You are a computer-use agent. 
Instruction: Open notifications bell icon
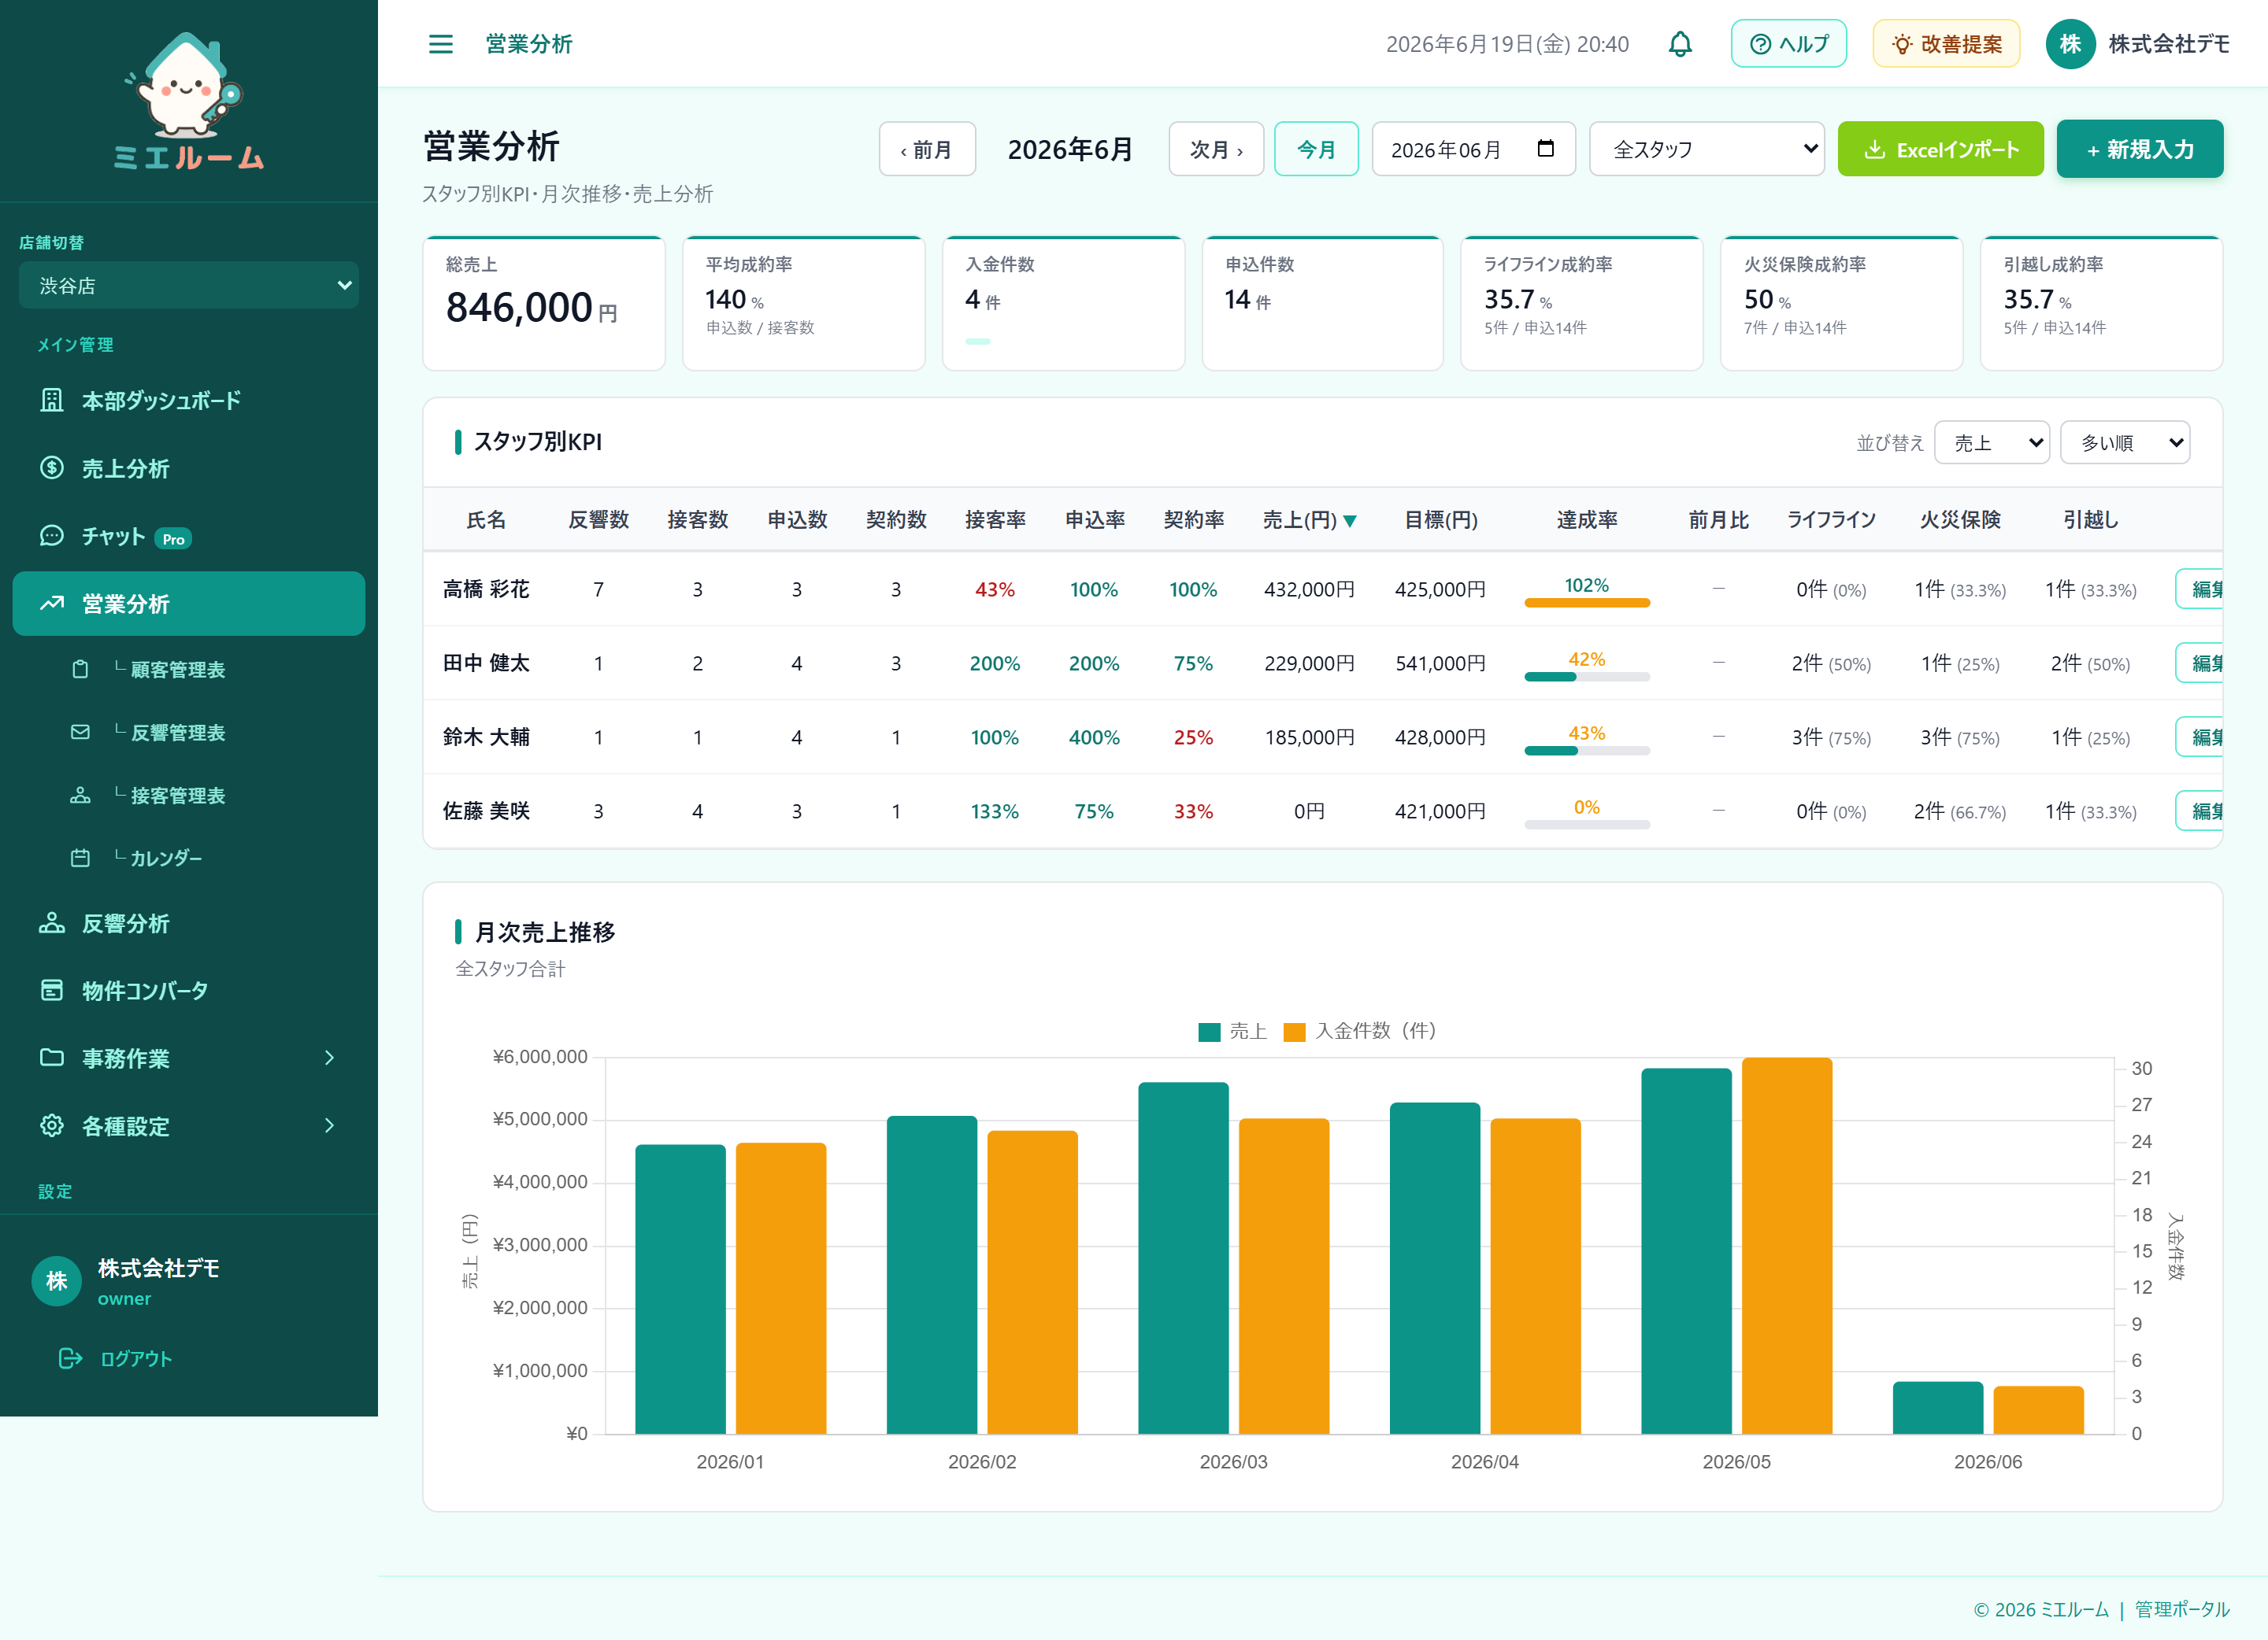pyautogui.click(x=1680, y=44)
